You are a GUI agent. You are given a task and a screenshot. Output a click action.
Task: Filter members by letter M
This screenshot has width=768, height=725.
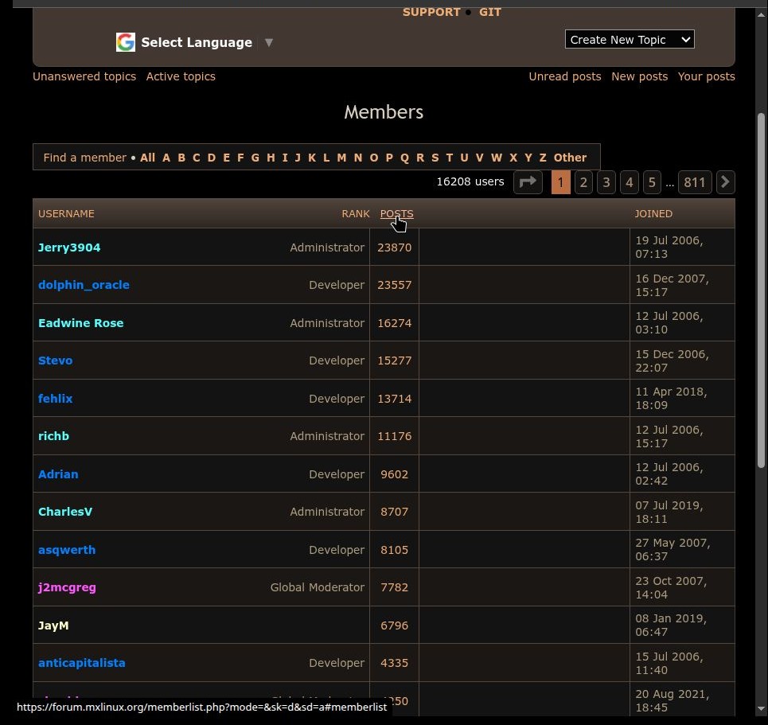341,158
